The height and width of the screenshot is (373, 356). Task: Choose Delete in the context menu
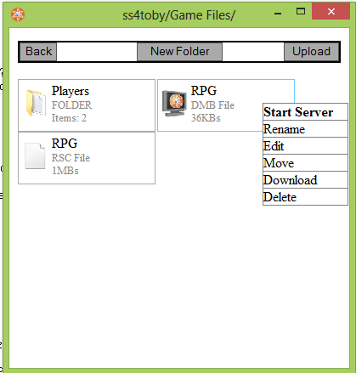coord(305,197)
